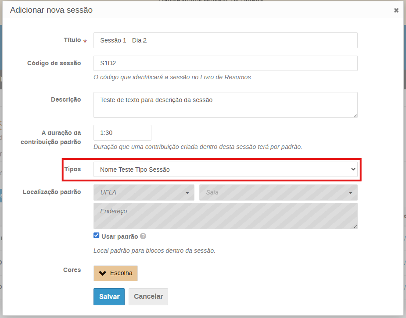Grab the Descrição textarea resize handle
406x318 pixels.
(355, 115)
